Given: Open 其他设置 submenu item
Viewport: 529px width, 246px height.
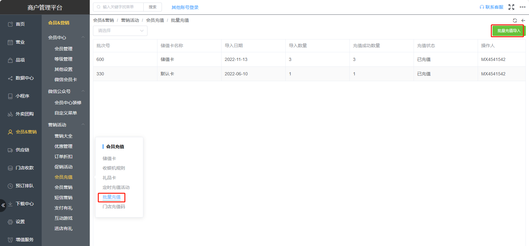Looking at the screenshot, I should (63, 69).
